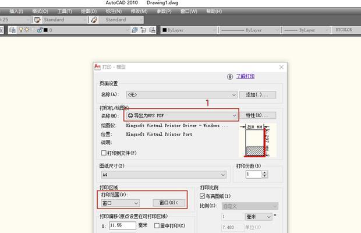Open the 帮助(H) menu
This screenshot has width=361, height=233.
pos(214,11)
